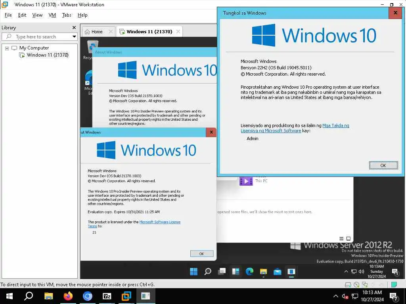Open the guest clock showing Sunday
Viewport: 406px width, 304px height.
coord(377,272)
